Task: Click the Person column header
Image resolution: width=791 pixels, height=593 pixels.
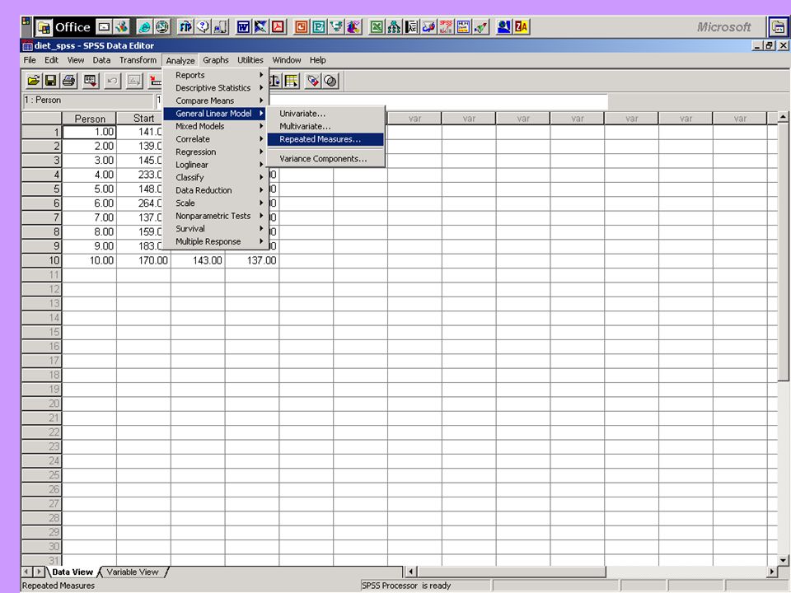Action: (89, 119)
